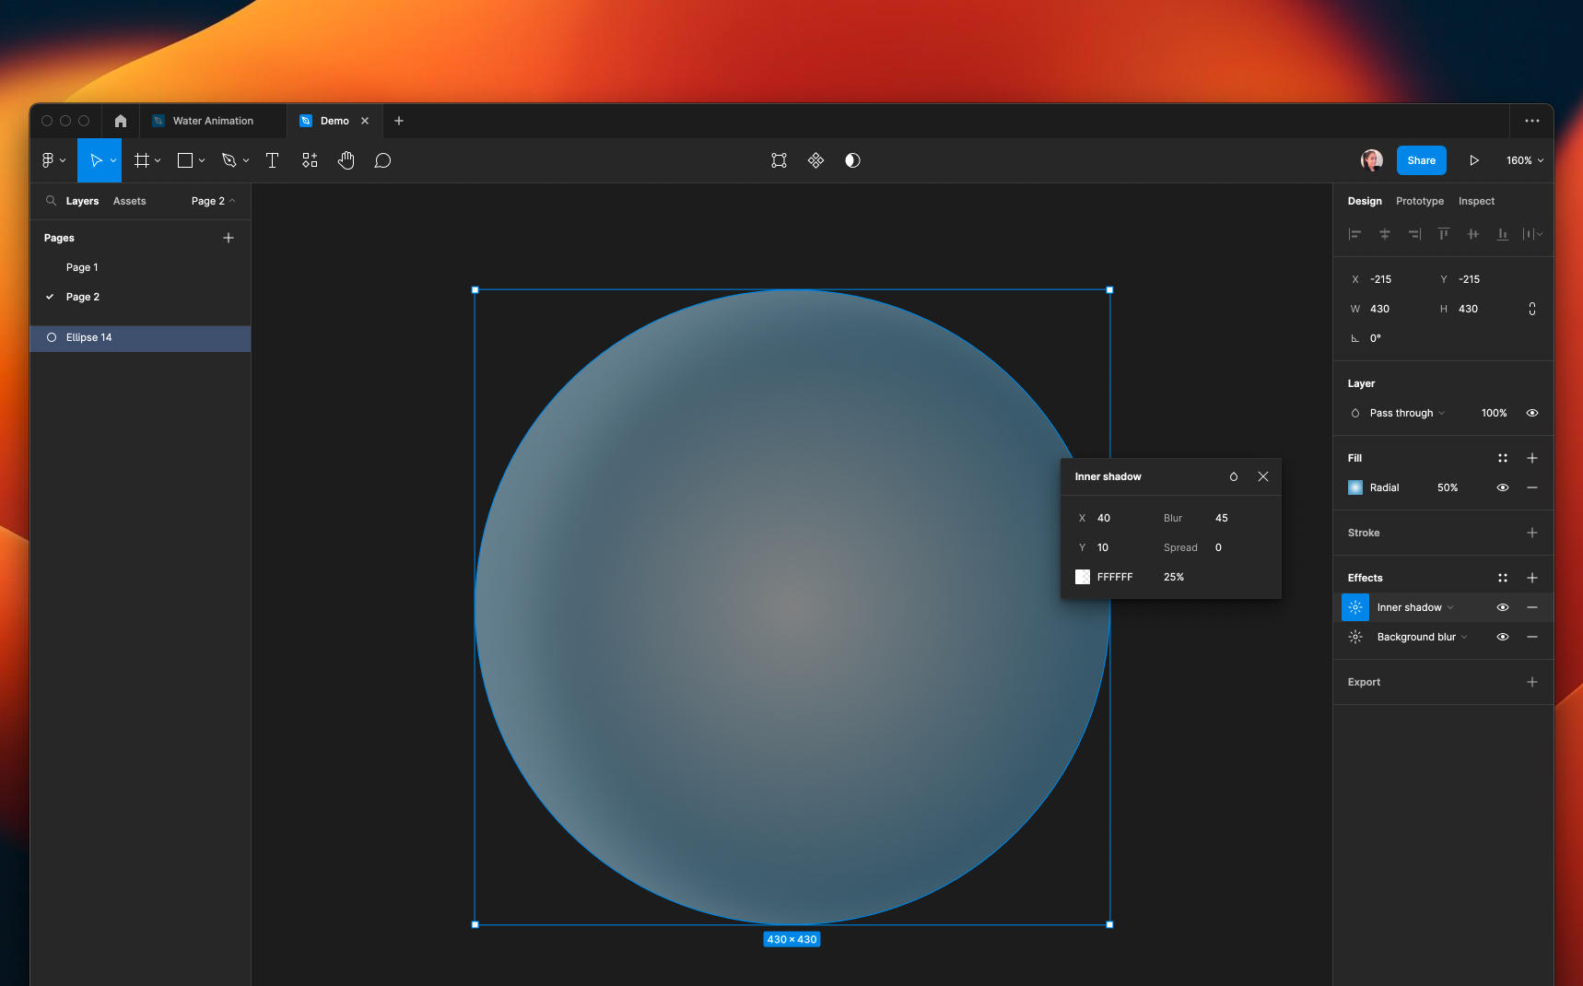Toggle layer visibility eye in Layer section
The image size is (1583, 986).
coord(1532,413)
